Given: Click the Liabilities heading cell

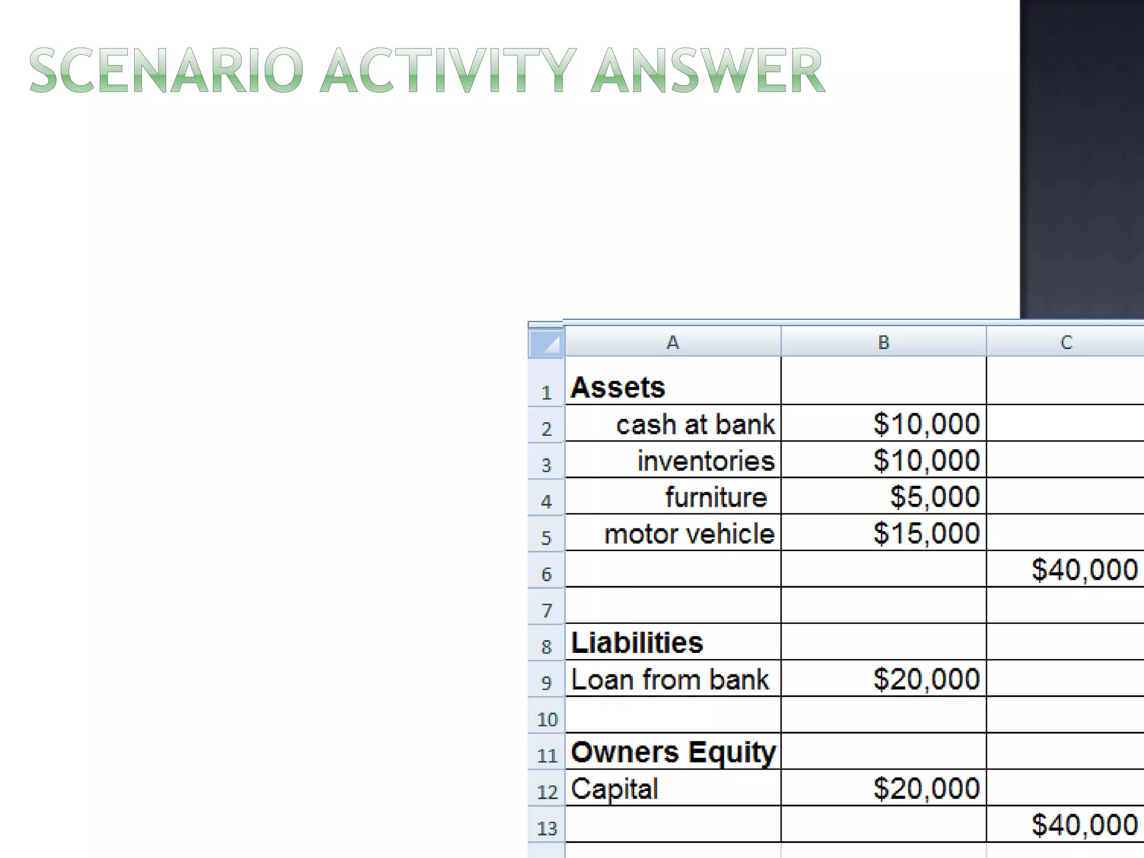Looking at the screenshot, I should (637, 642).
